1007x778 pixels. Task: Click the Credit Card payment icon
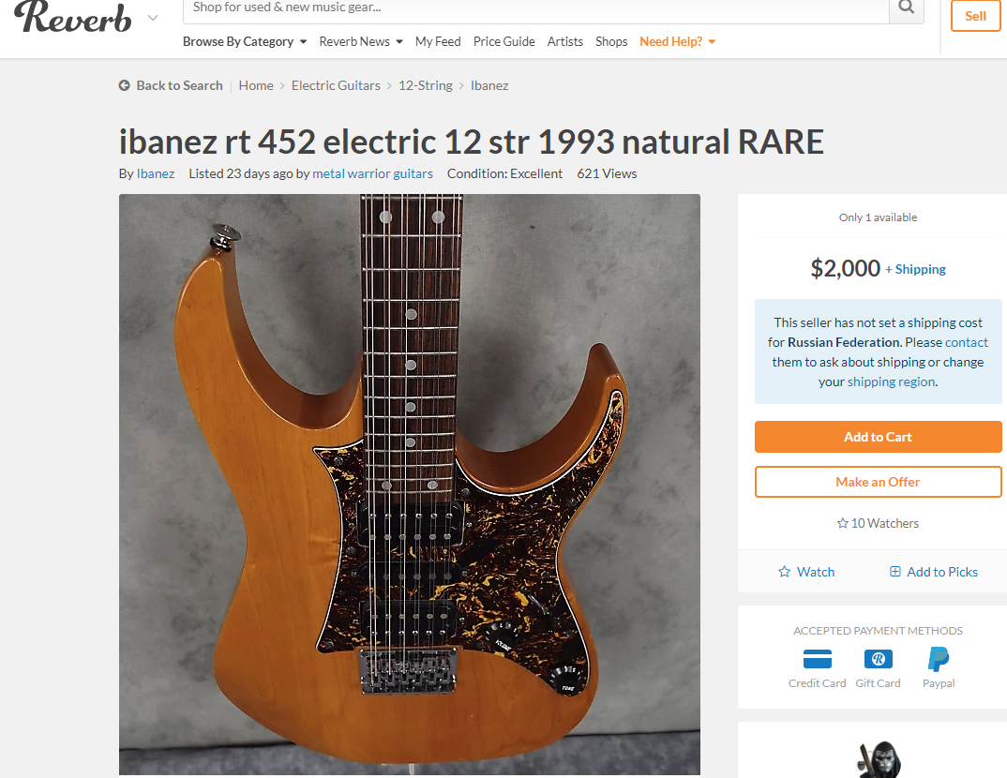(x=817, y=659)
